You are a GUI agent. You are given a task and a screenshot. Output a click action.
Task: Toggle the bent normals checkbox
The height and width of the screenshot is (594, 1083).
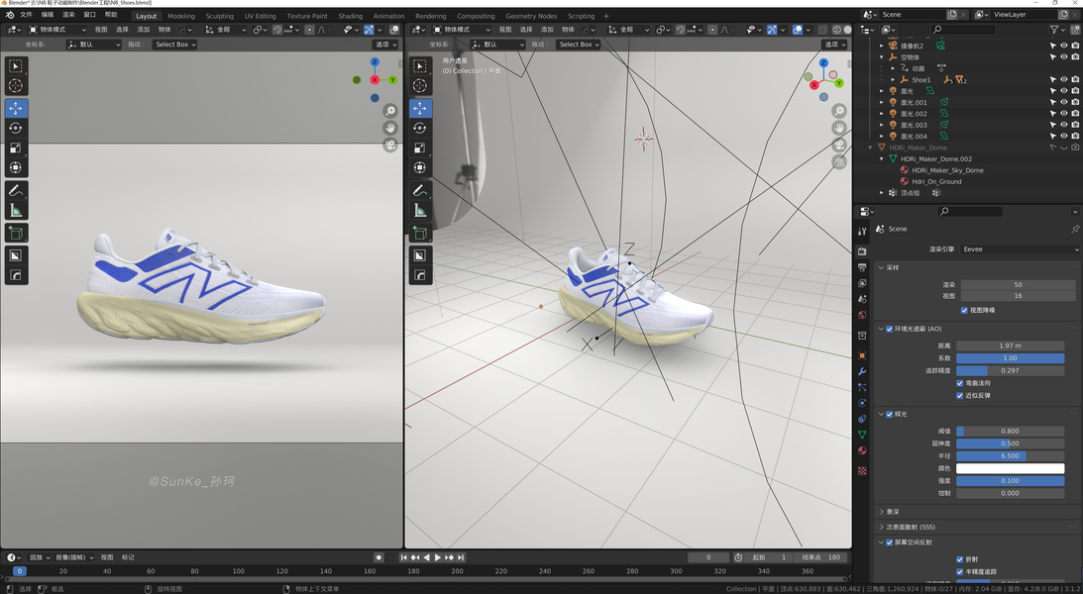(x=959, y=383)
